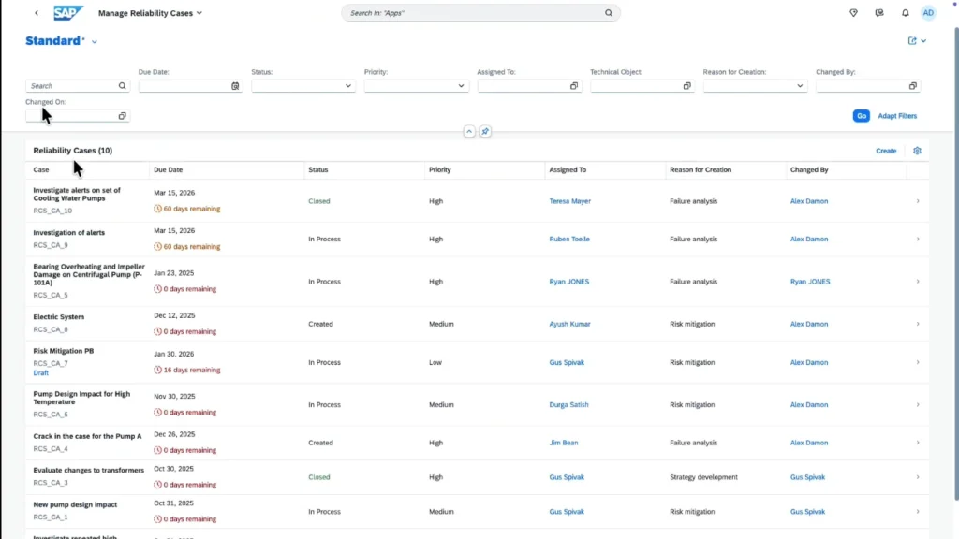This screenshot has height=539, width=959.
Task: Open the Due Date calendar picker
Action: (235, 86)
